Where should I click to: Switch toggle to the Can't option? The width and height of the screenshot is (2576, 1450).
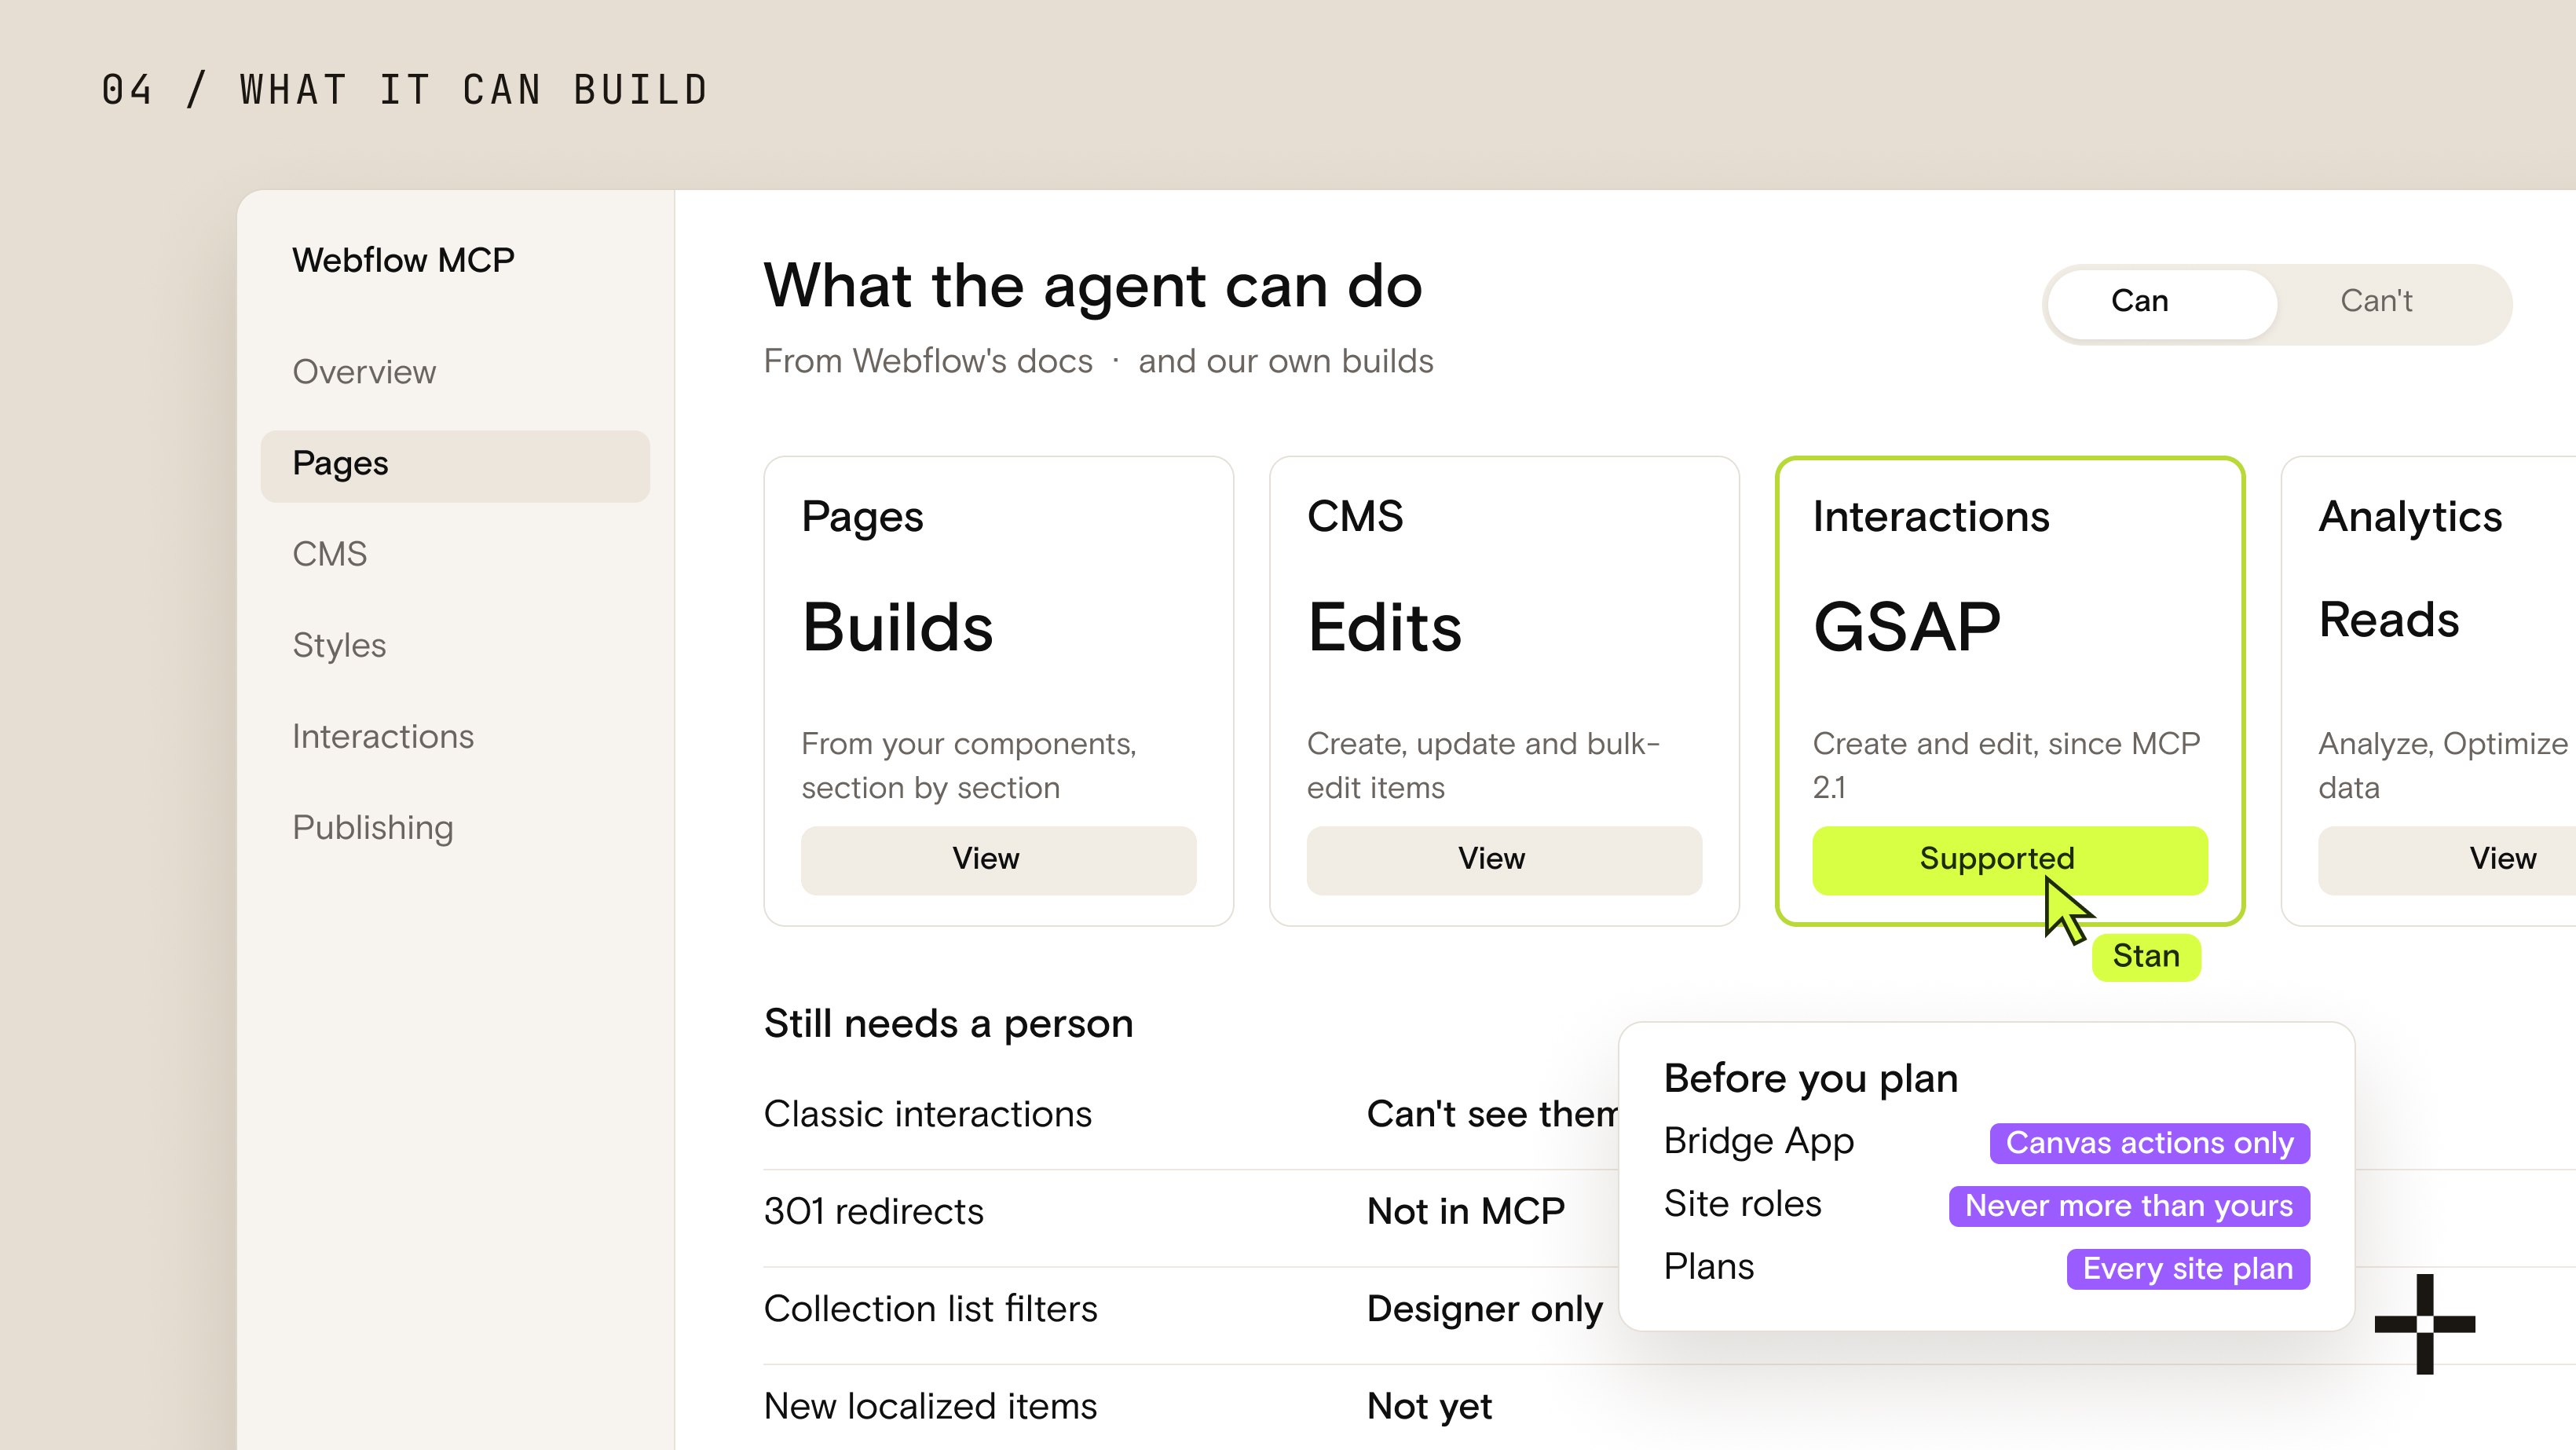(2376, 302)
